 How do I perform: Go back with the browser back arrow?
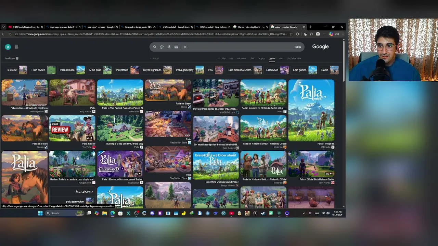click(x=3, y=34)
